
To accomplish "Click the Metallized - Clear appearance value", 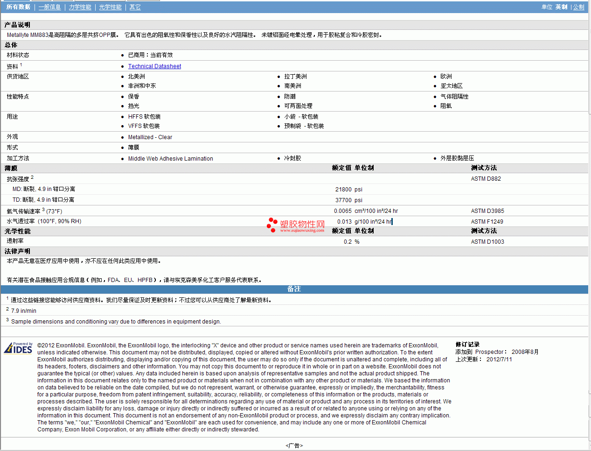I will point(150,137).
